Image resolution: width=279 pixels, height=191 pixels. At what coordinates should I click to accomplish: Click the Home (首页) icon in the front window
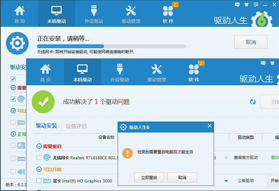tap(45, 69)
